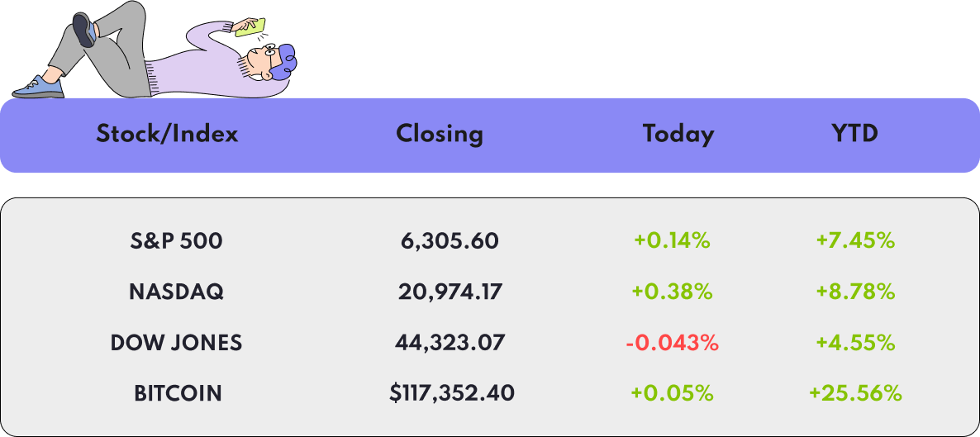Click the +25.56% Bitcoin YTD value
Image resolution: width=980 pixels, height=437 pixels.
855,393
